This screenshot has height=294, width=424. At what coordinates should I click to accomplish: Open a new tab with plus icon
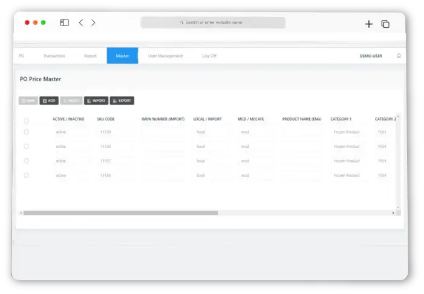368,24
